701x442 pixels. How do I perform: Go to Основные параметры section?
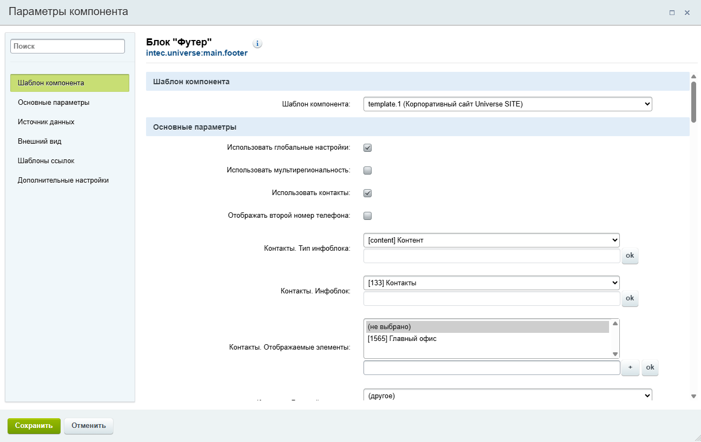pyautogui.click(x=54, y=103)
